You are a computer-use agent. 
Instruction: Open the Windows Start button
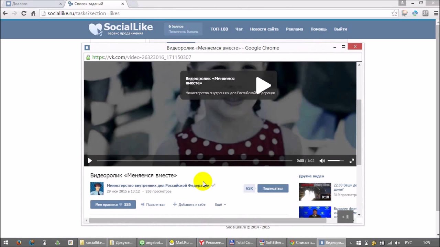5,243
